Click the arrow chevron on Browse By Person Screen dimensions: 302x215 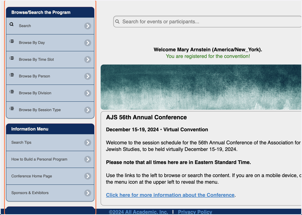point(88,76)
